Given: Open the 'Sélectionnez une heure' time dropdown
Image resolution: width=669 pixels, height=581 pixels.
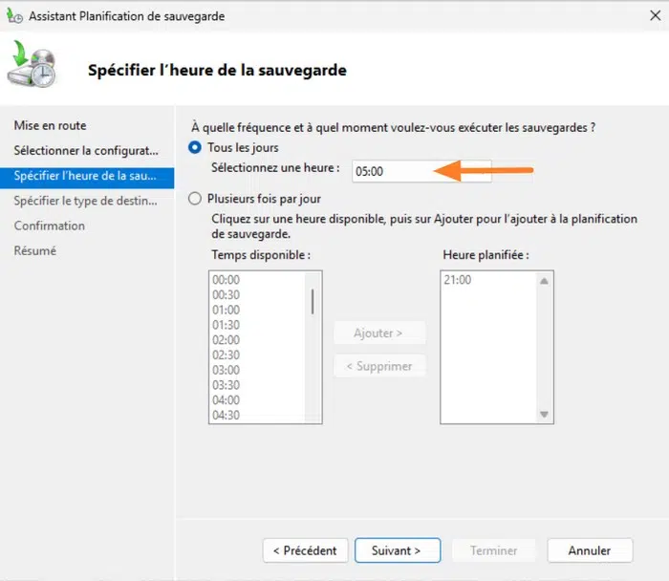Looking at the screenshot, I should pyautogui.click(x=421, y=171).
